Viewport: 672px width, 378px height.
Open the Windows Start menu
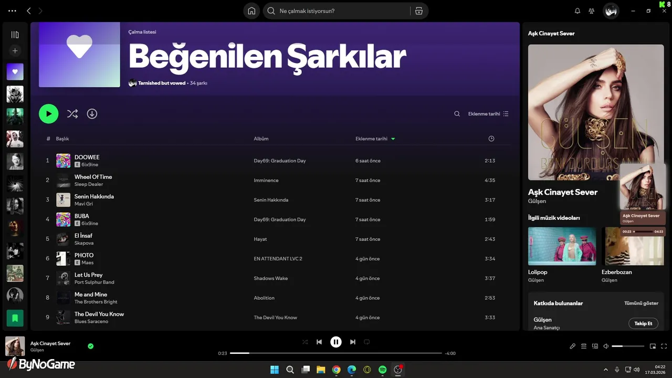coord(275,370)
